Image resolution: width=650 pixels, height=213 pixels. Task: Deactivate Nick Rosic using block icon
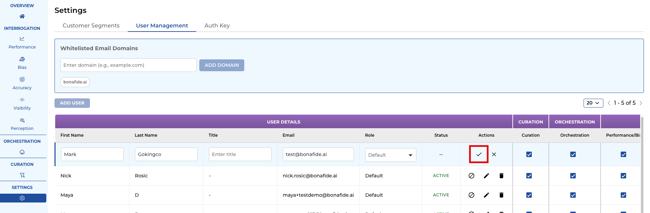point(471,176)
